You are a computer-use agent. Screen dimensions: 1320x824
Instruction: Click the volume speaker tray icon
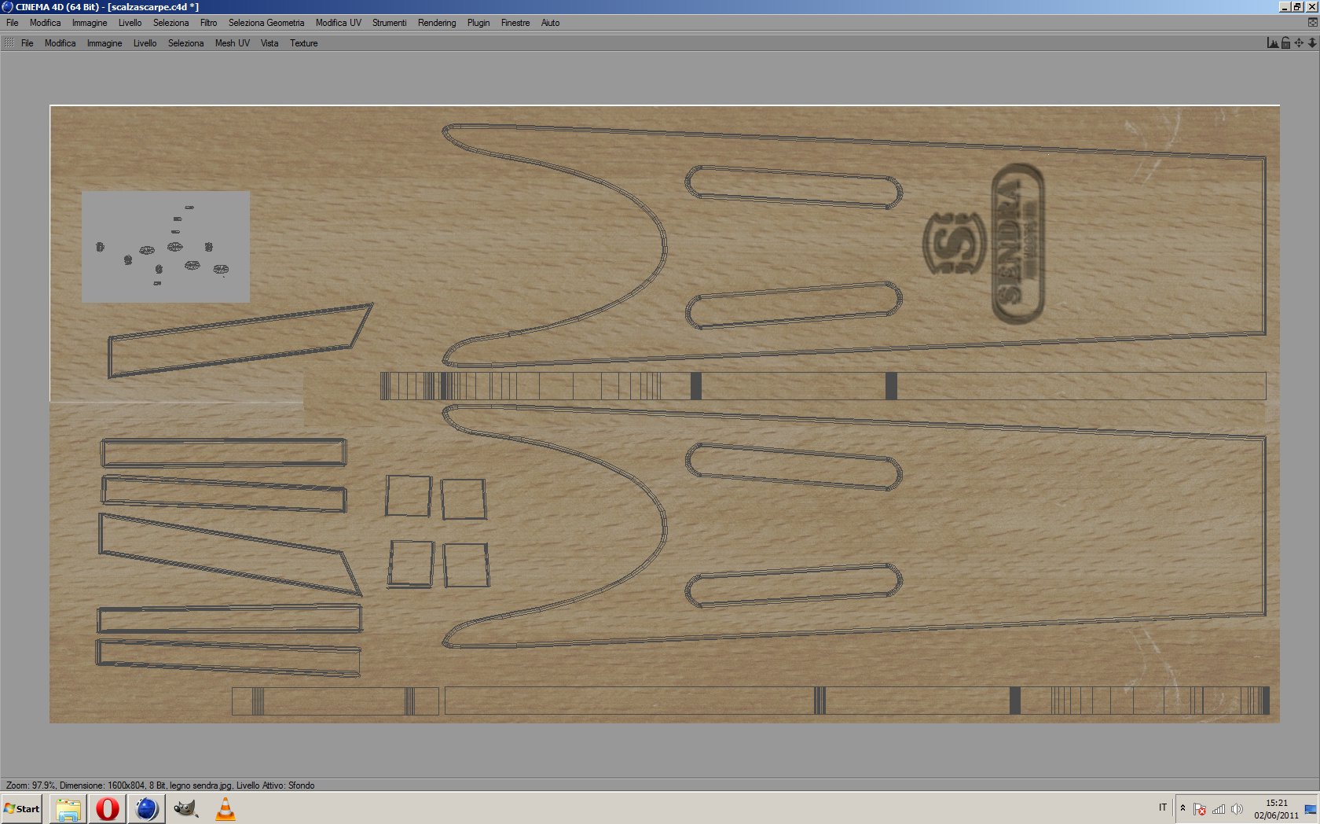tap(1237, 809)
